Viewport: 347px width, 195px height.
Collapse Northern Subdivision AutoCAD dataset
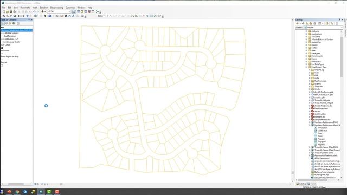[x=310, y=125]
